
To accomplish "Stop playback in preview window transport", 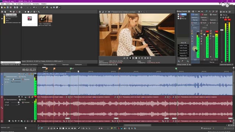I will click(x=136, y=58).
